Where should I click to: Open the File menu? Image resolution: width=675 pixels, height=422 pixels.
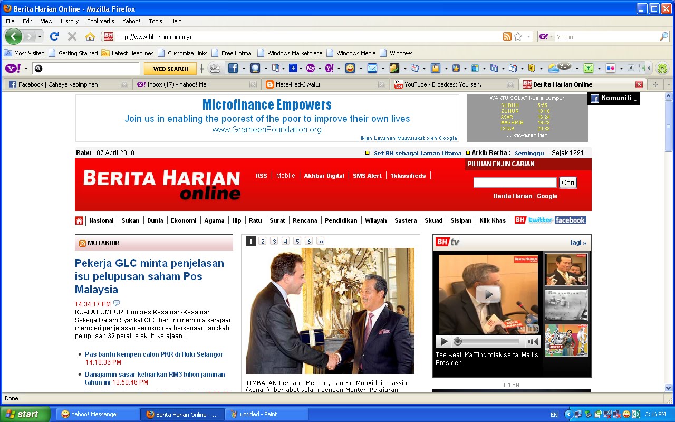10,21
